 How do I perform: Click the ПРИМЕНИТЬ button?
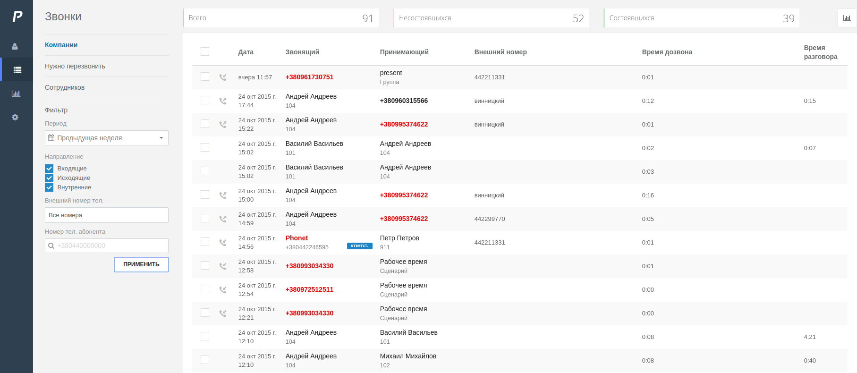pos(141,264)
